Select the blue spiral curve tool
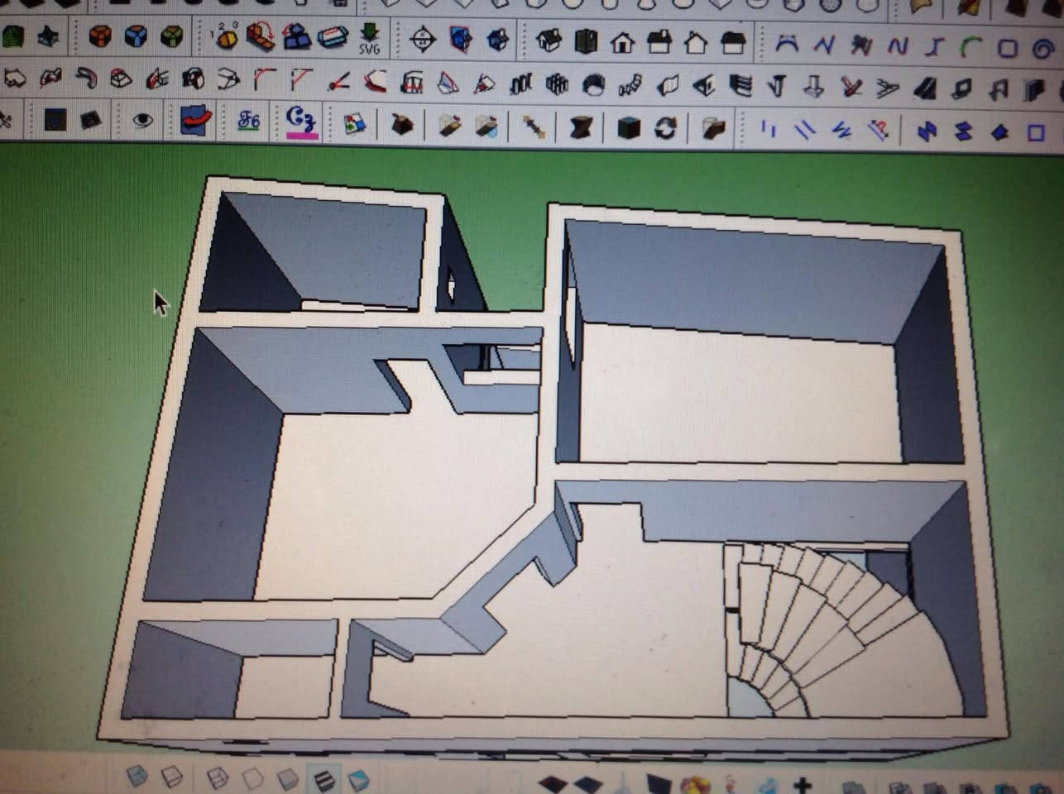The height and width of the screenshot is (794, 1064). 1043,49
